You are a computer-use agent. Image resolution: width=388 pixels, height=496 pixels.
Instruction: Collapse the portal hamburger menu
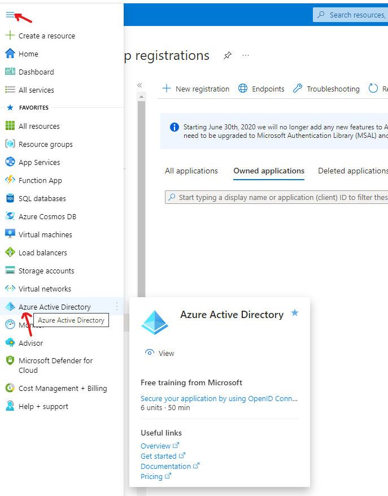tap(10, 15)
